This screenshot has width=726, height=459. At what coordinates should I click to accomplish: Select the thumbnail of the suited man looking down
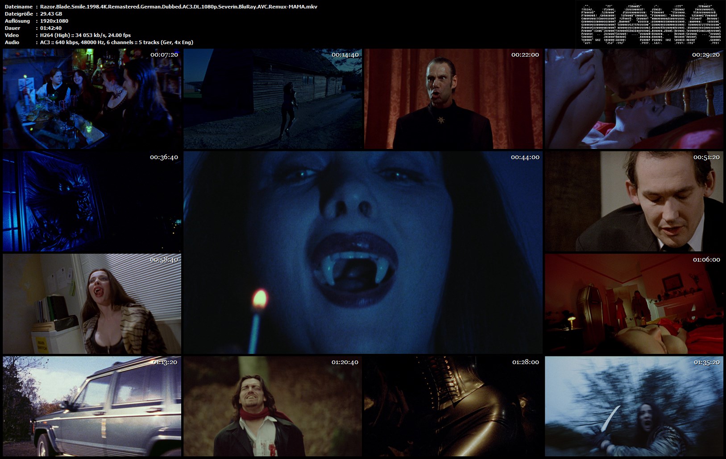634,201
